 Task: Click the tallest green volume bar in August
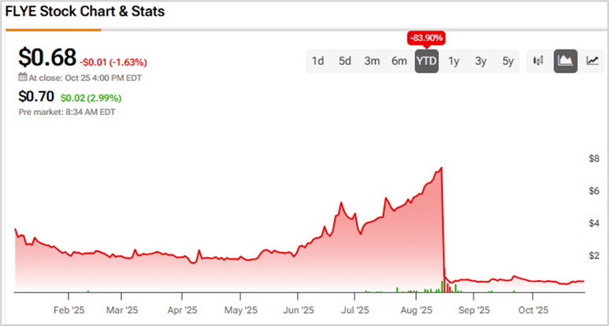(442, 285)
